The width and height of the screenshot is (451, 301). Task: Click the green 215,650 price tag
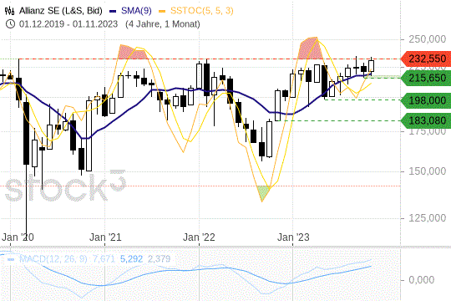click(x=426, y=78)
